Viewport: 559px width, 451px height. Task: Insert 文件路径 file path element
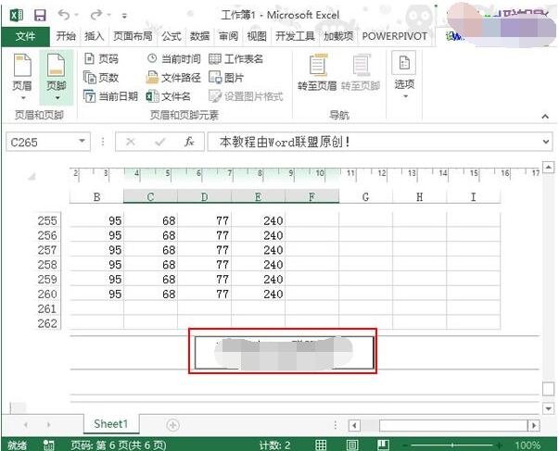174,78
